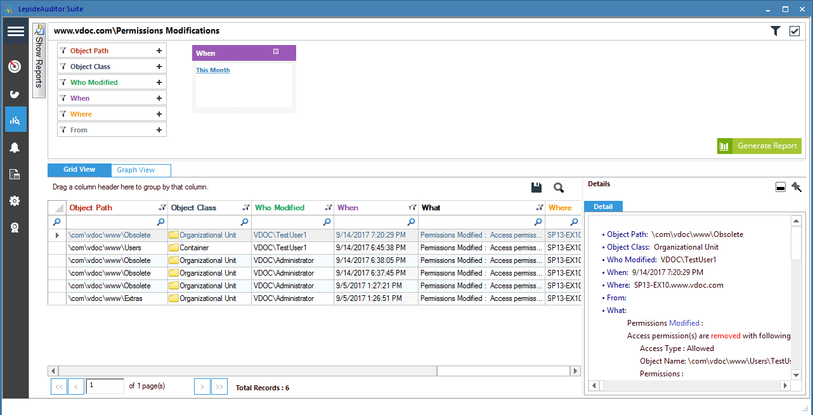Toggle the checkmark box at top right

[795, 31]
